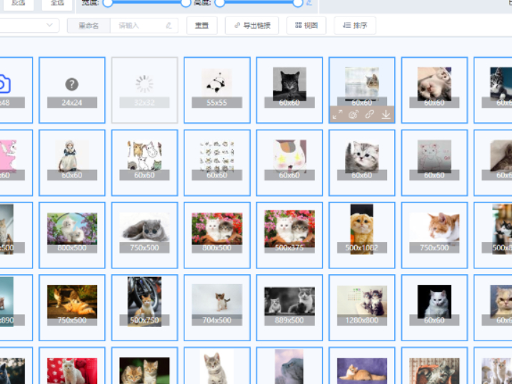Select the star-eyed cartoon cat thumbnail
The width and height of the screenshot is (512, 384).
tap(290, 163)
